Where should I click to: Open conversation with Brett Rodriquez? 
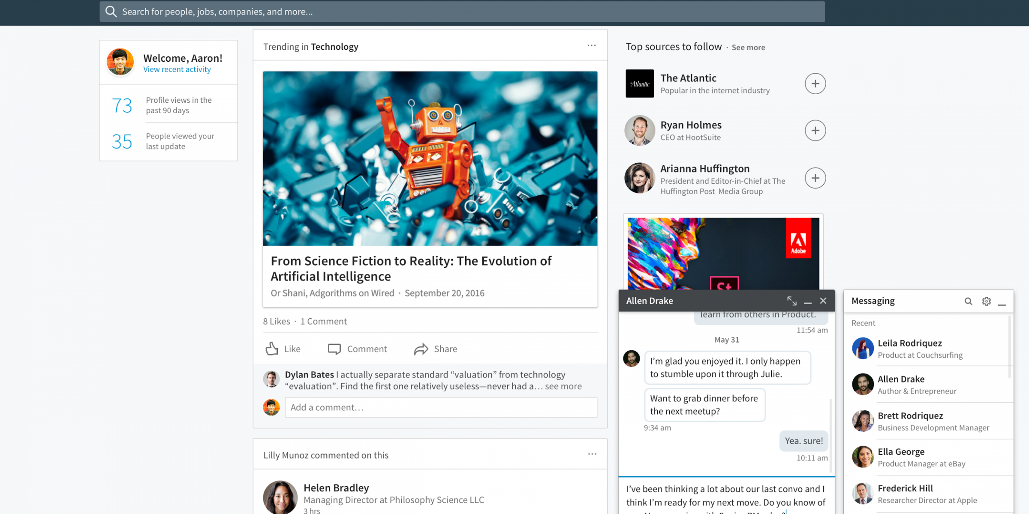928,421
